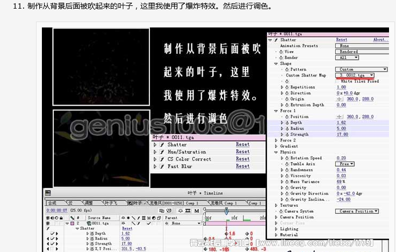
Task: Toggle keyframe checkbox for Radius in timeline
Action: pos(52,239)
